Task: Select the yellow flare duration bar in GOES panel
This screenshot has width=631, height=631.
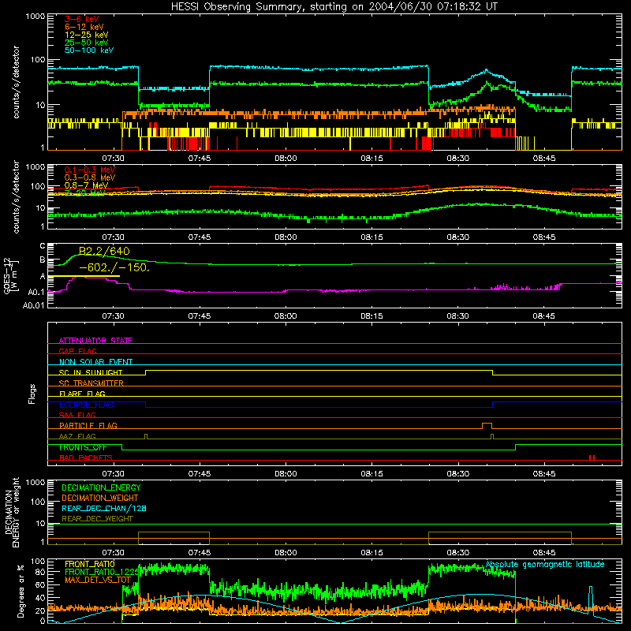Action: pyautogui.click(x=84, y=276)
